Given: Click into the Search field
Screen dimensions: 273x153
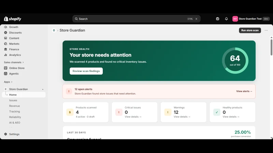Looking at the screenshot, I should point(136,19).
